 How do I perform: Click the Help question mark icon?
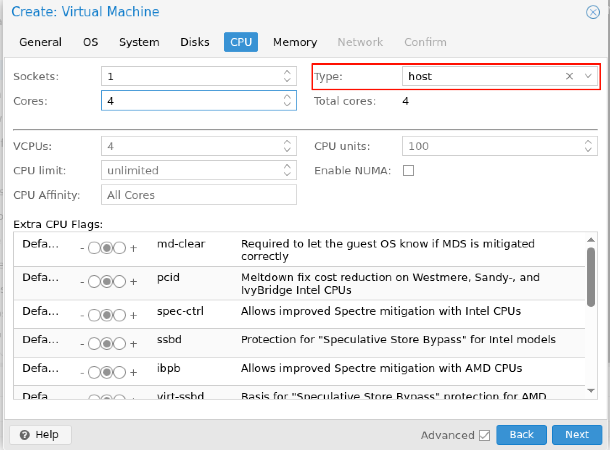25,435
